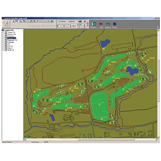The width and height of the screenshot is (161, 161).
Task: Select the fifth Approach tree item
Action: click(12, 40)
